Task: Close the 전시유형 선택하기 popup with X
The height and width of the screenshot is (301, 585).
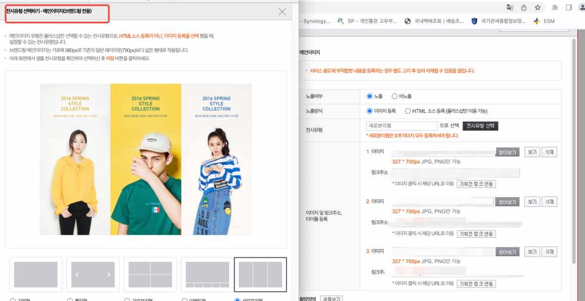Action: click(x=282, y=12)
